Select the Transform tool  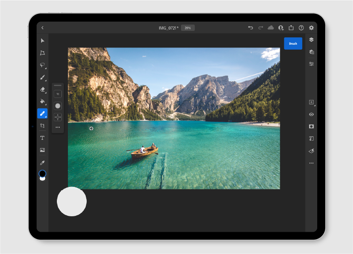point(42,53)
